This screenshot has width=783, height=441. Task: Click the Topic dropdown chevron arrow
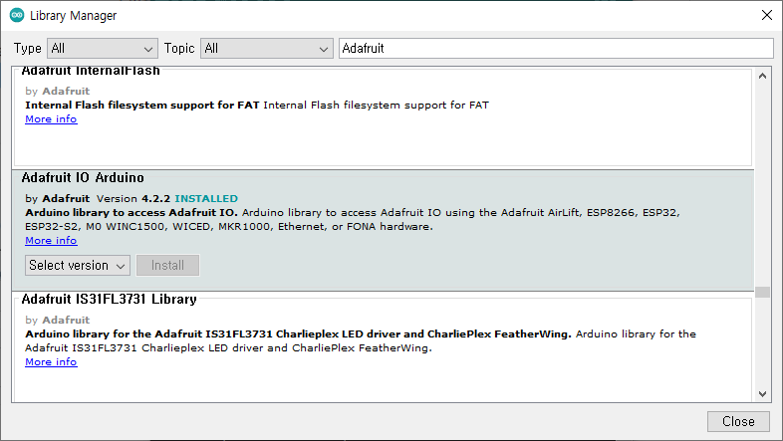[323, 49]
